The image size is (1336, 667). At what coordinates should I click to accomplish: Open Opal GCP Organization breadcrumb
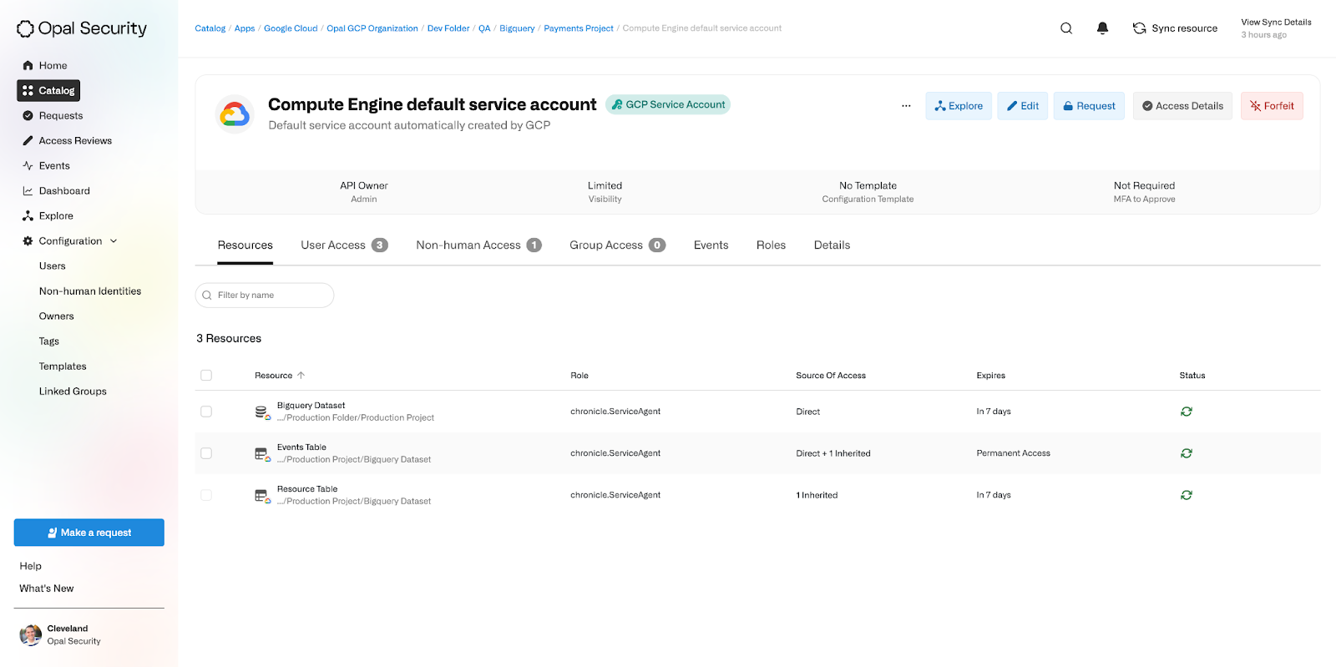pyautogui.click(x=372, y=28)
